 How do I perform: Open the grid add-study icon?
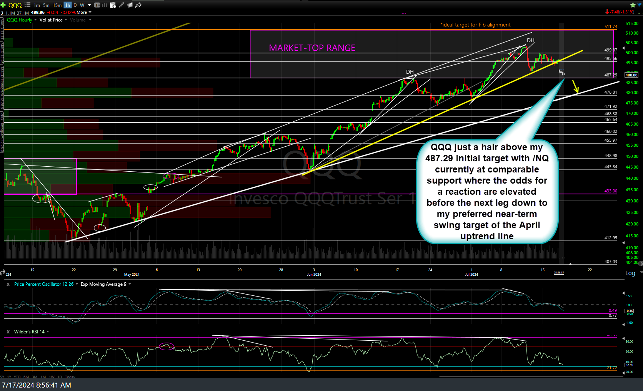pyautogui.click(x=113, y=5)
